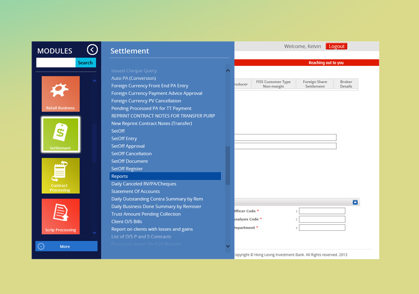Collapse the Modules panel with back arrow

tap(92, 50)
